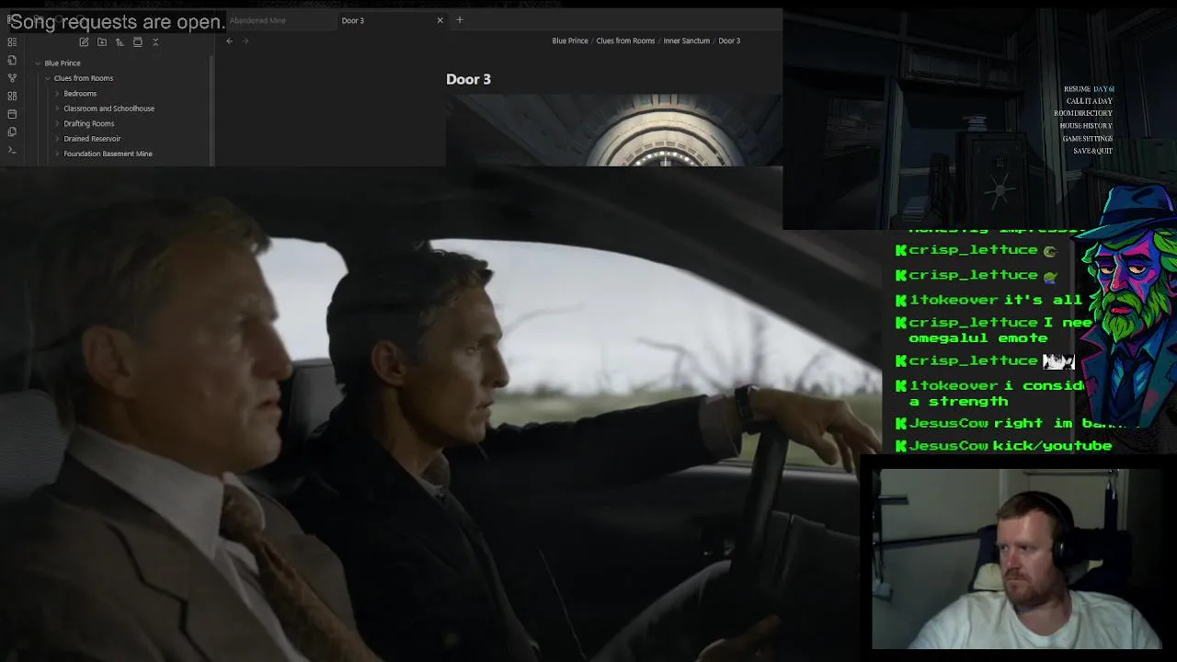The width and height of the screenshot is (1177, 662).
Task: Expand the Bedrooms folder
Action: pyautogui.click(x=57, y=94)
